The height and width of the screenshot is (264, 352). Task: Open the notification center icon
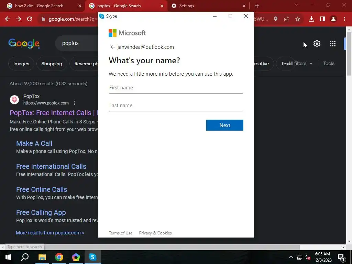341,257
